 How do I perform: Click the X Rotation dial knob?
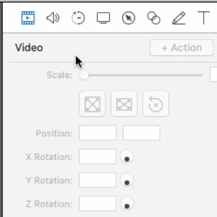click(127, 156)
